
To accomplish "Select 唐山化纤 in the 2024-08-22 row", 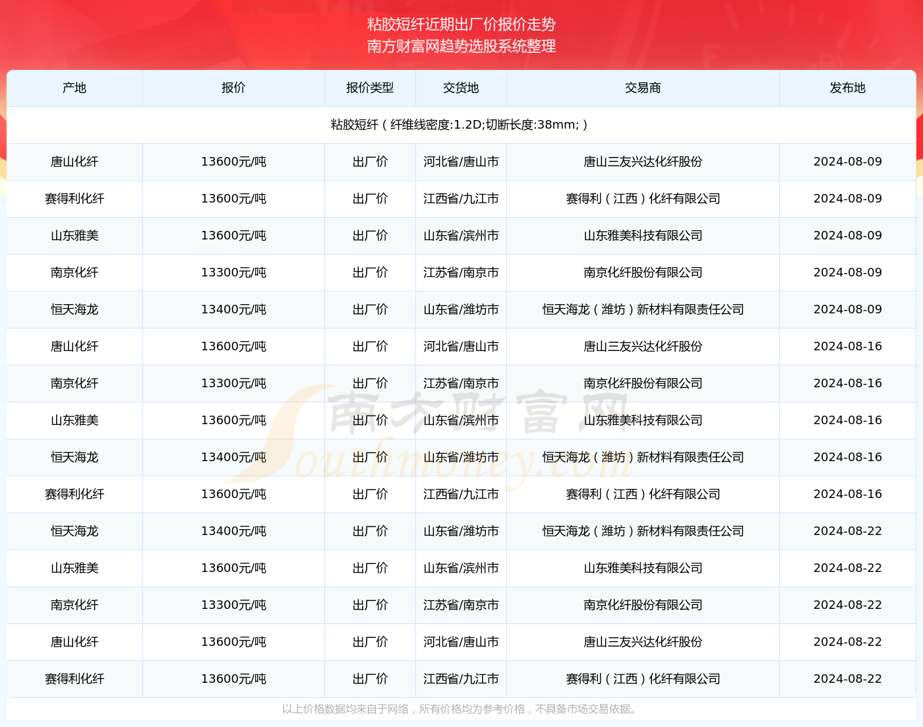I will [x=74, y=642].
